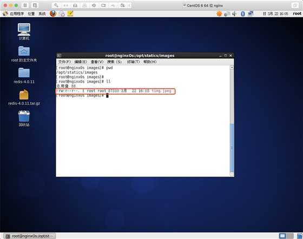The width and height of the screenshot is (303, 239).
Task: Click the network connection tray icon
Action: click(x=251, y=14)
